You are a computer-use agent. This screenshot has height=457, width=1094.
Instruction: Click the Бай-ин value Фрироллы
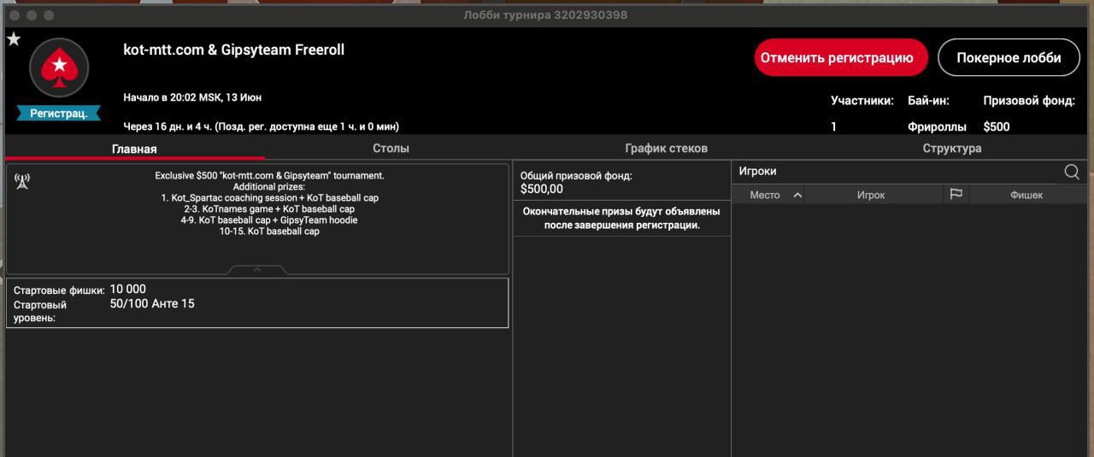[x=937, y=127]
